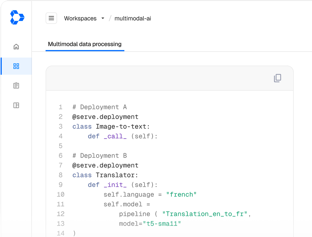This screenshot has height=237, width=312.
Task: Open the Jobs clipboard icon in sidebar
Action: 16,86
